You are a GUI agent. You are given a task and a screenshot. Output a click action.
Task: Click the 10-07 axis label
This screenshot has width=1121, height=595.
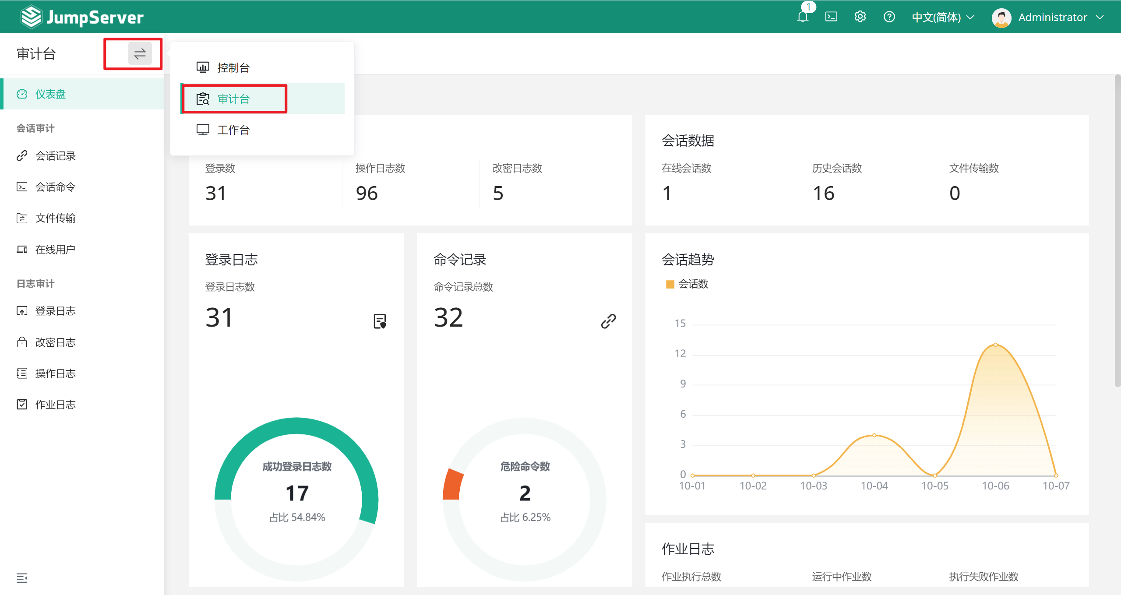[1056, 486]
